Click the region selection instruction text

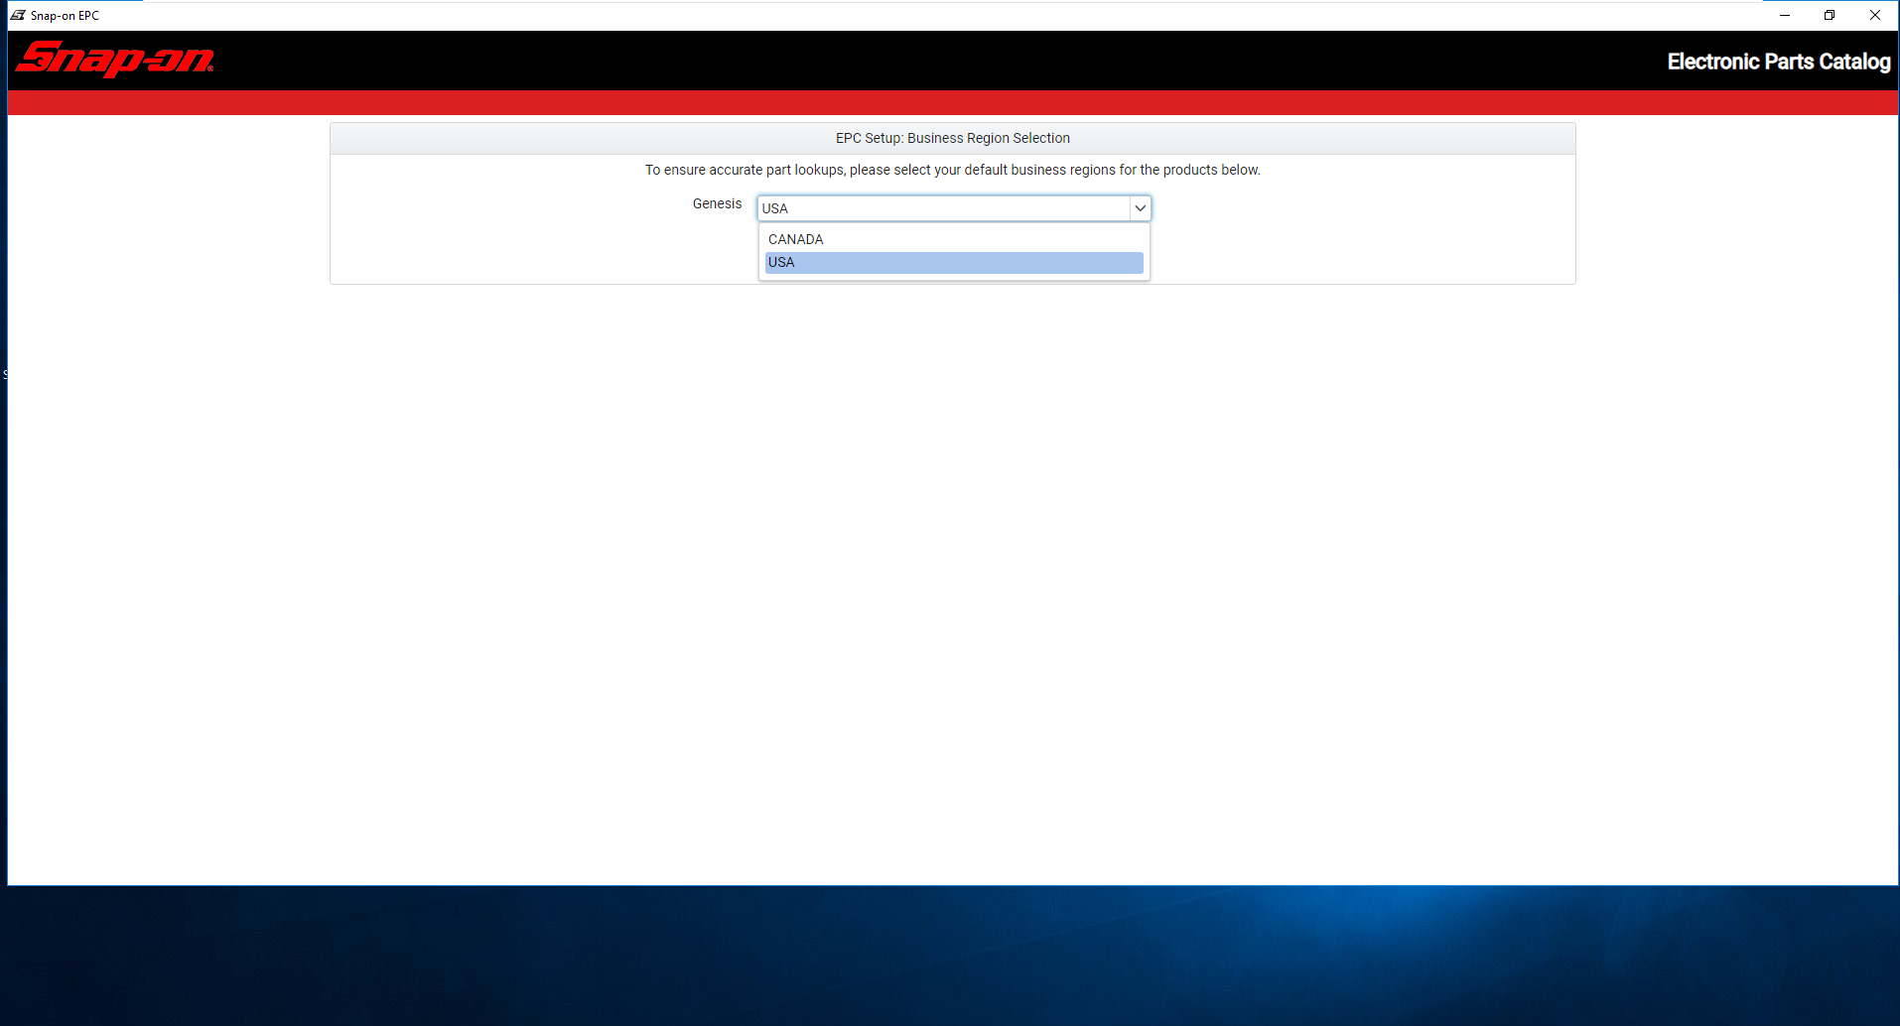point(953,170)
